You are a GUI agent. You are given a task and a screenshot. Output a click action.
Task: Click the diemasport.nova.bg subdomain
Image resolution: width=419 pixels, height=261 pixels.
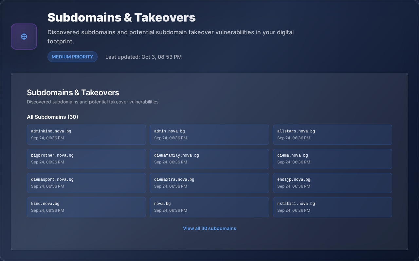pos(86,183)
